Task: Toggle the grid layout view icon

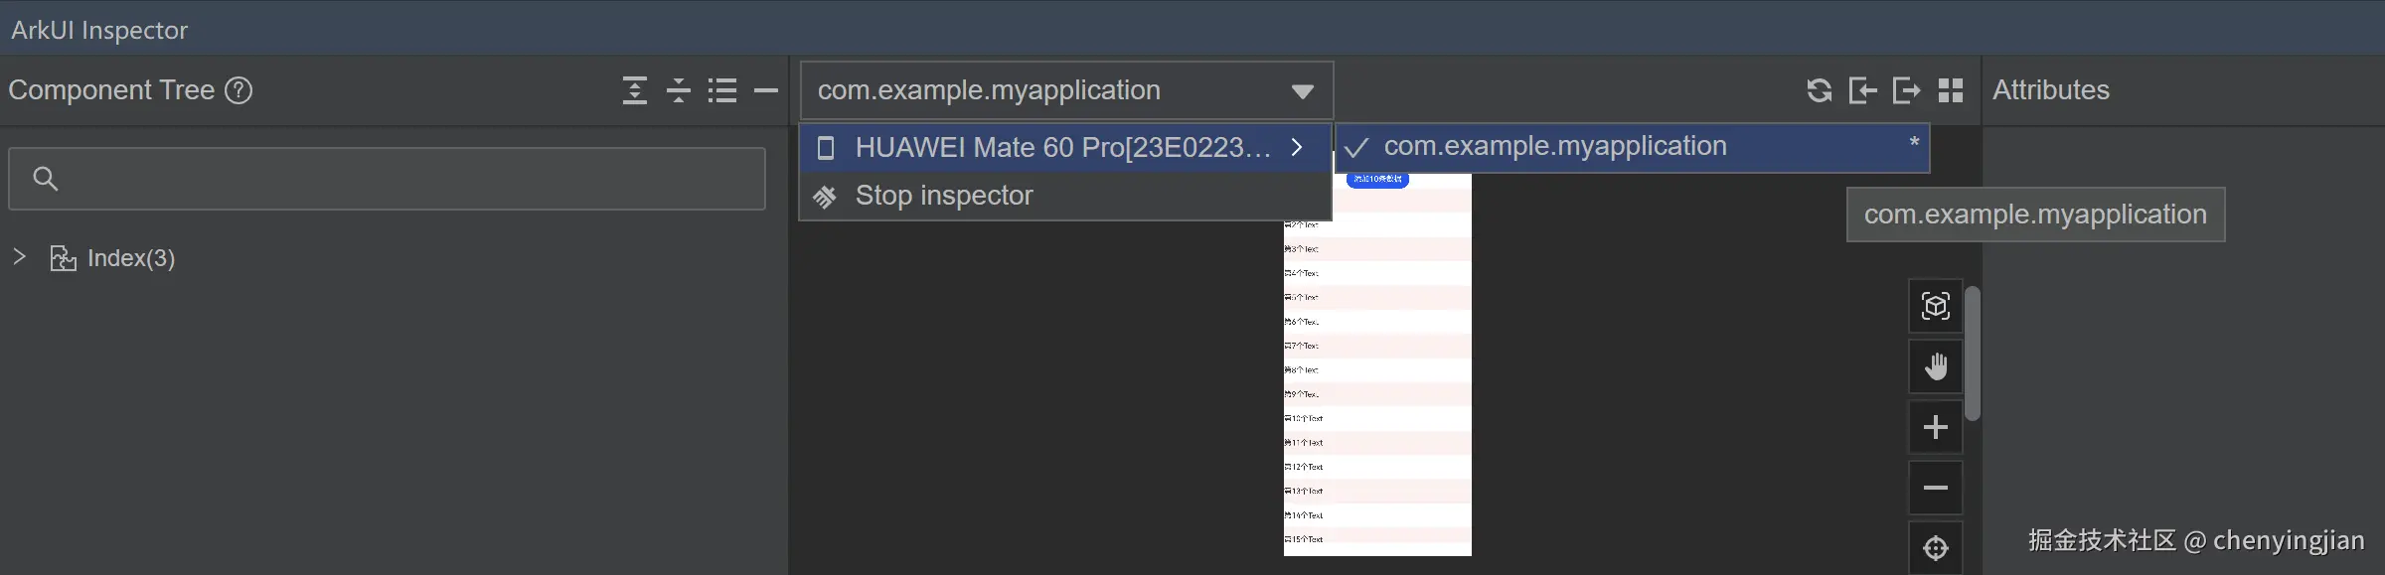Action: point(1951,90)
